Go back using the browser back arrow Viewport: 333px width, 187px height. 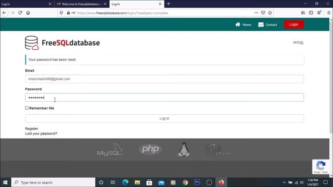coord(4,12)
